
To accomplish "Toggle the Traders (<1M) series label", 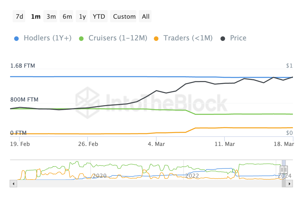I will point(188,38).
